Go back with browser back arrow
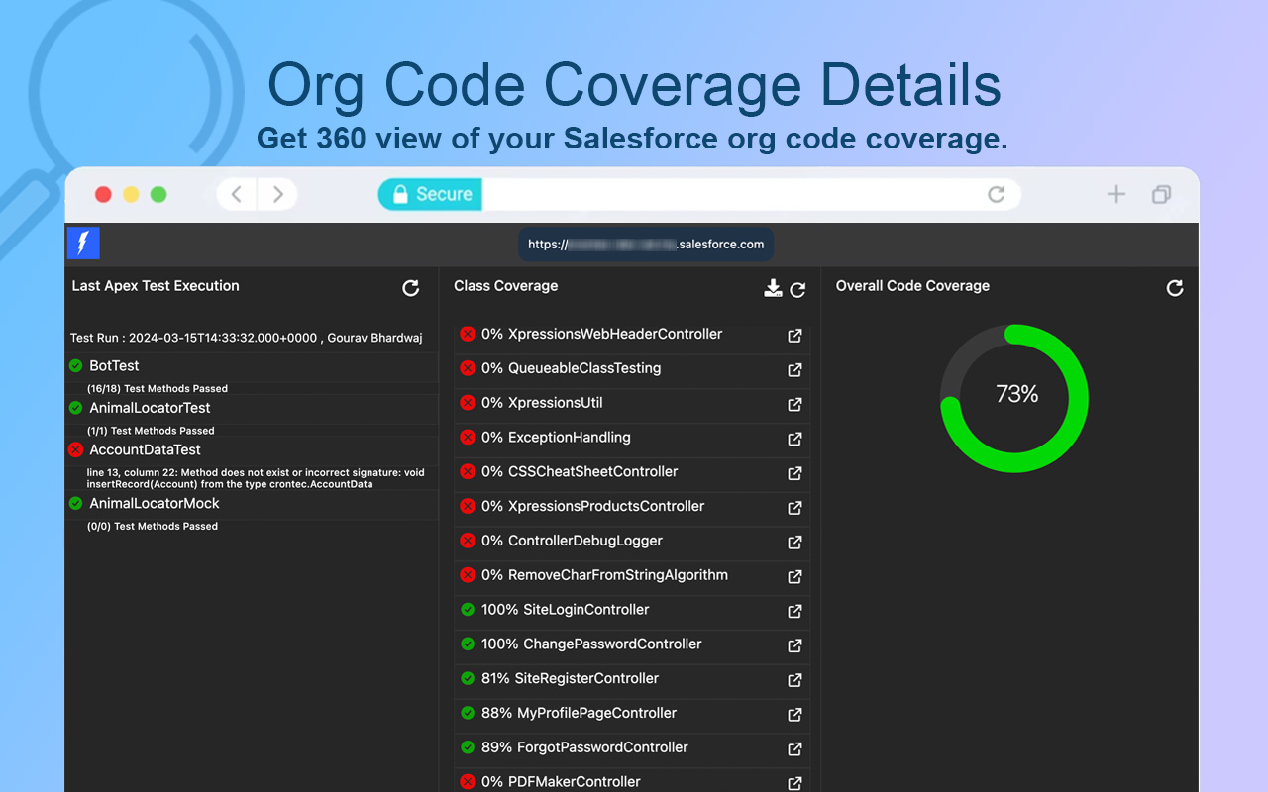 point(237,194)
